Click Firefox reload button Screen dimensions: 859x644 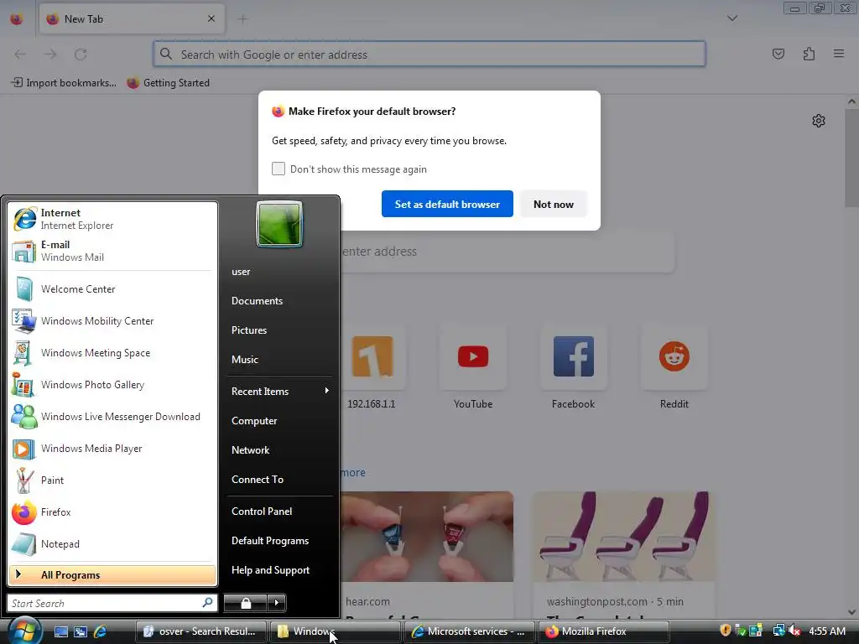click(x=81, y=55)
